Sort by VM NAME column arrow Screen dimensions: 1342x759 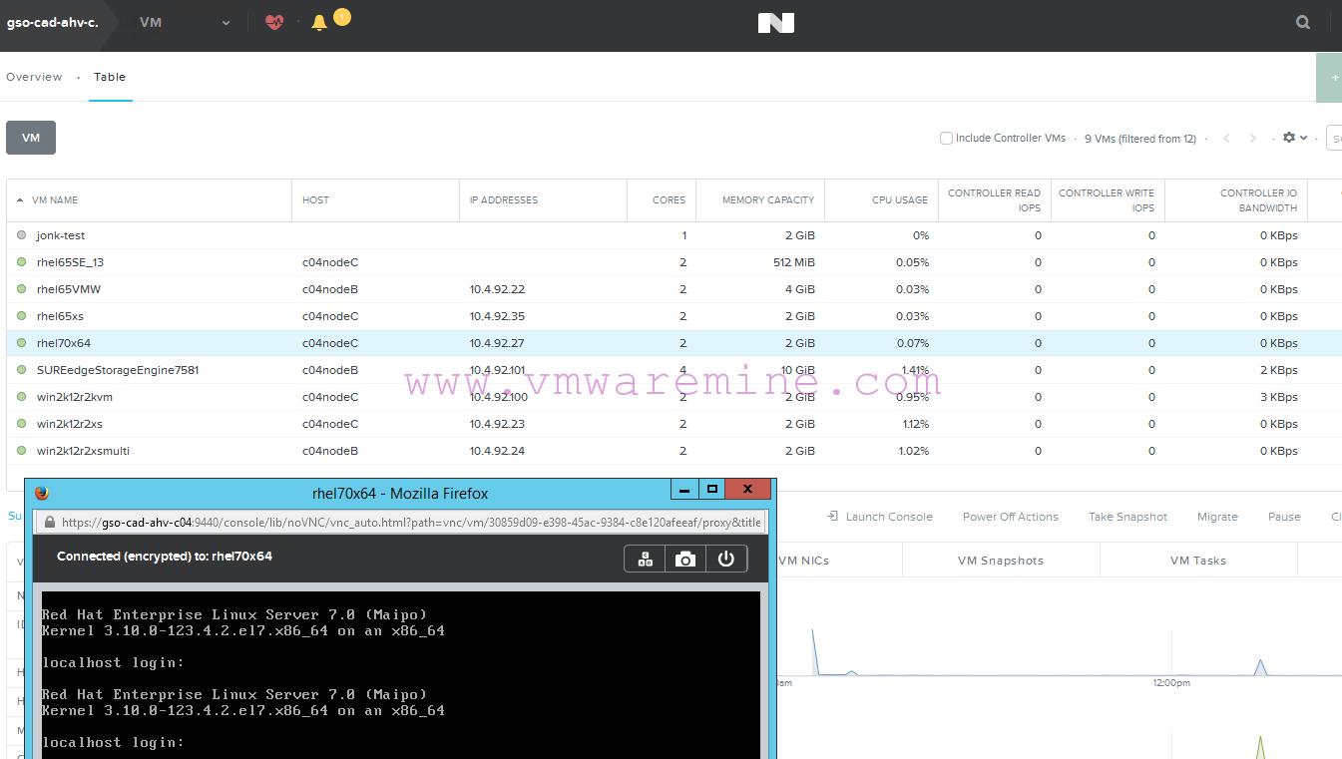tap(21, 200)
